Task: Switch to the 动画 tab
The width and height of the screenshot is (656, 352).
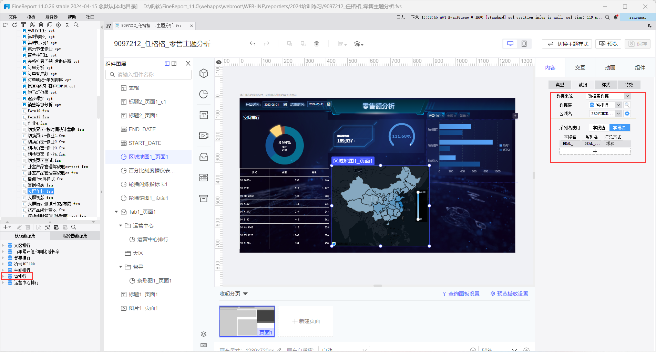Action: (x=610, y=68)
